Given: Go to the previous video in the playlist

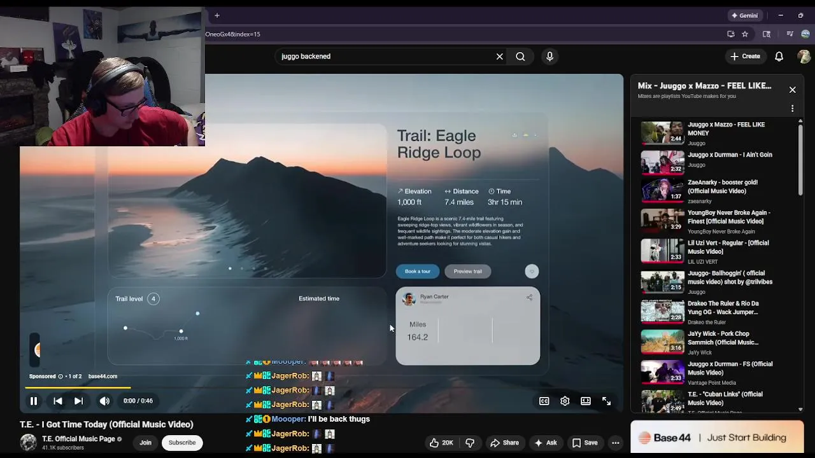Looking at the screenshot, I should point(57,401).
